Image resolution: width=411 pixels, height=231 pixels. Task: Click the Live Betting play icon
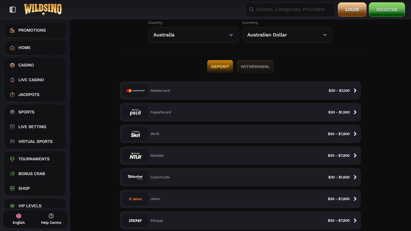point(12,127)
